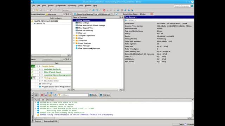Screen dimensions: 225x126
Task: Click run arrow for Analysis & Synthesis task
Action: [x=42, y=69]
